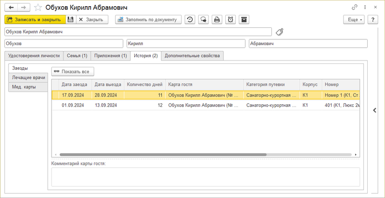The image size is (385, 198).
Task: Save record using the floppy disk icon
Action: click(x=71, y=20)
